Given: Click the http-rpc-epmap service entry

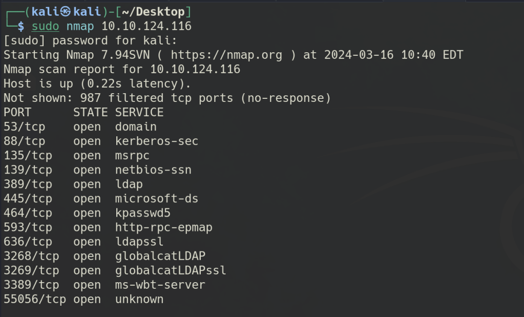Looking at the screenshot, I should 163,227.
